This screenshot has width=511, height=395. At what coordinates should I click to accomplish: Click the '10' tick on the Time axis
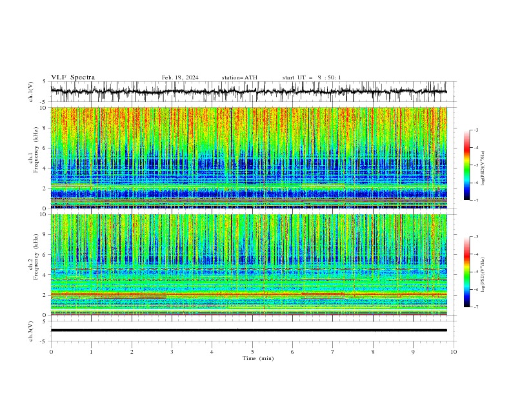point(454,352)
